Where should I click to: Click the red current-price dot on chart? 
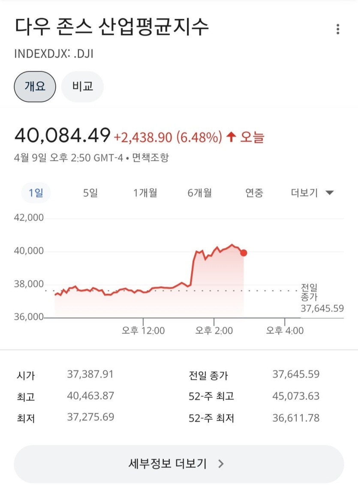click(x=244, y=253)
